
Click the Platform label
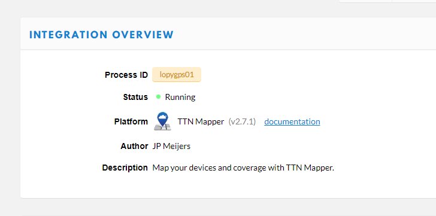pos(131,121)
